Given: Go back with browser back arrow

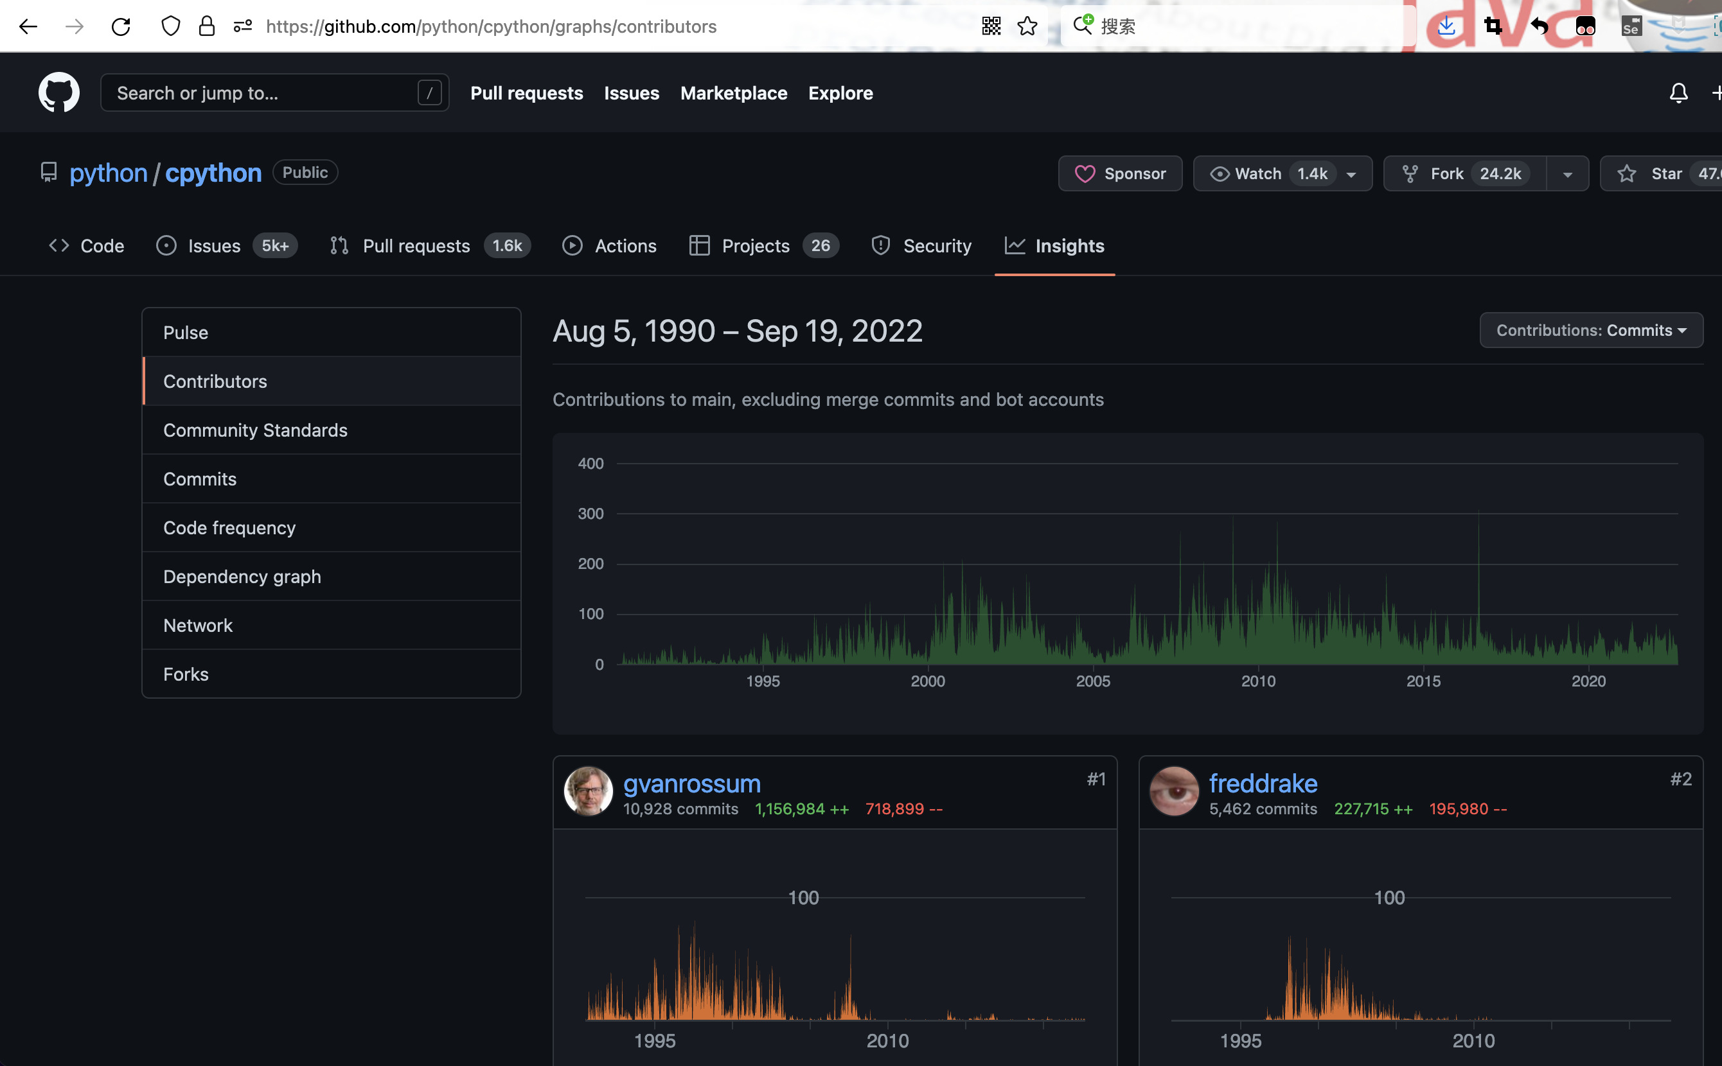Looking at the screenshot, I should coord(28,27).
